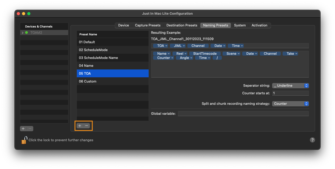Click the Counter starts at field
Image resolution: width=335 pixels, height=169 pixels.
coord(290,93)
